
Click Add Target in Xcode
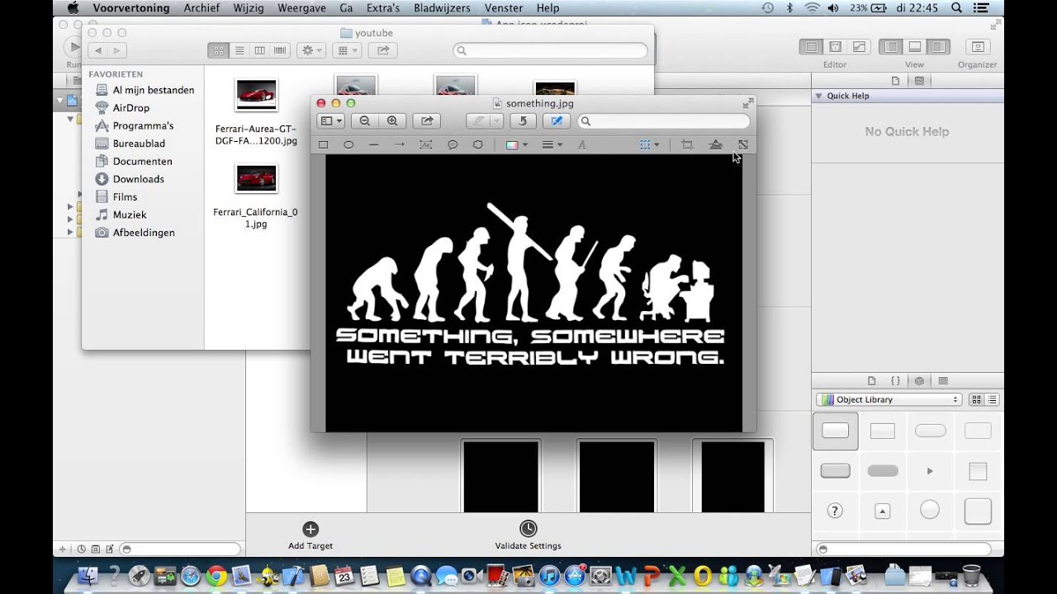(x=310, y=535)
